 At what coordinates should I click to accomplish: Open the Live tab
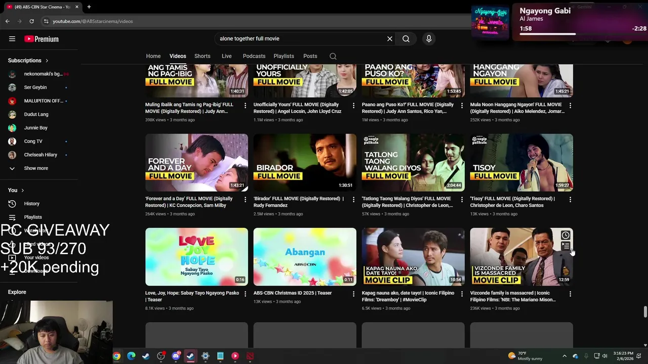pyautogui.click(x=227, y=56)
